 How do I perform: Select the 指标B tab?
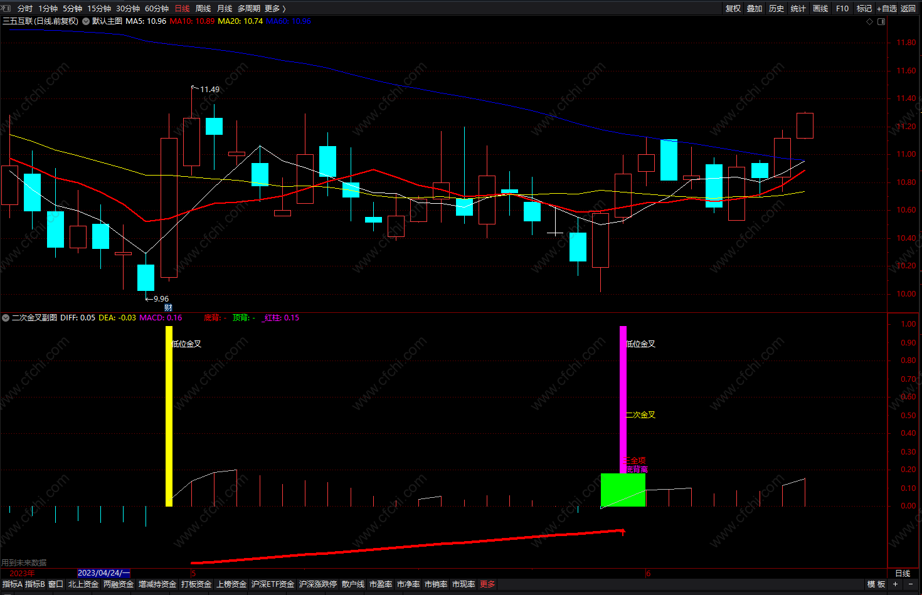tap(35, 584)
